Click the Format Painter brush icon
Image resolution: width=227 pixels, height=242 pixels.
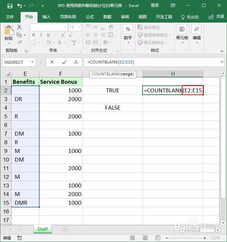[x=20, y=42]
